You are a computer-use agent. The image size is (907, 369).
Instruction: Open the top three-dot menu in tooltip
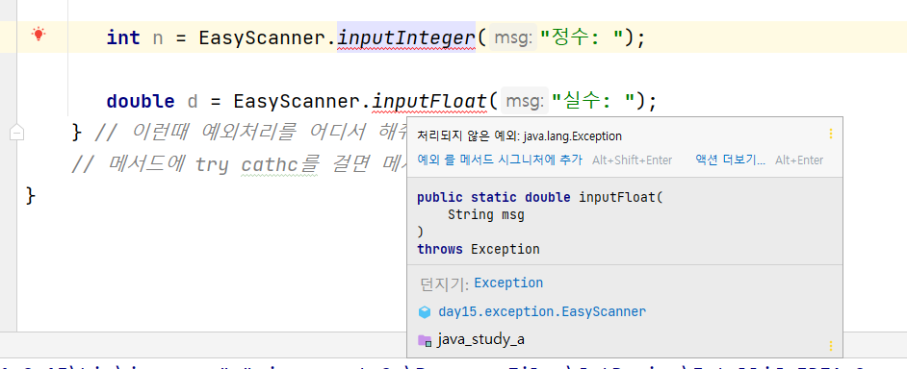(831, 134)
